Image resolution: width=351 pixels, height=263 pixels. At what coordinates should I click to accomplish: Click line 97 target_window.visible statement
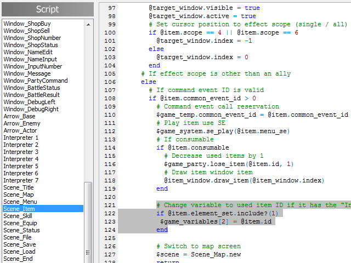tap(204, 8)
